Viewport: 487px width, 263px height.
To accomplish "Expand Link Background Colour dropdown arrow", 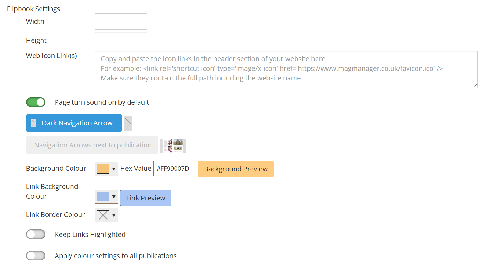I will 114,197.
